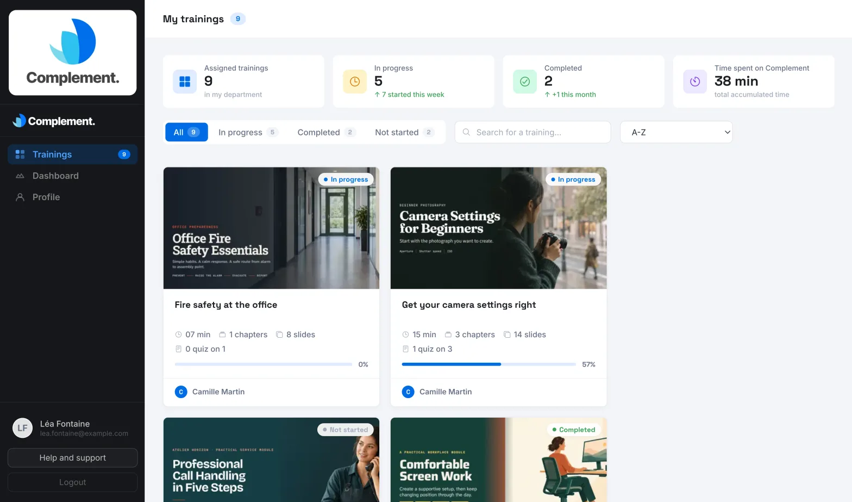852x502 pixels.
Task: Switch to the In progress filter tab
Action: click(x=248, y=132)
